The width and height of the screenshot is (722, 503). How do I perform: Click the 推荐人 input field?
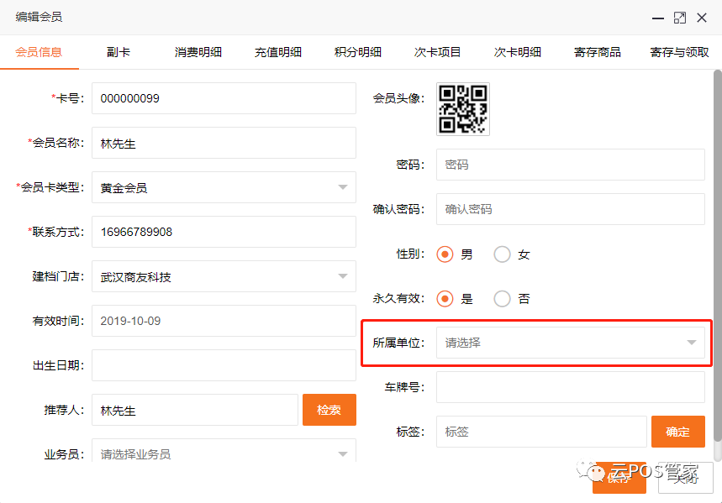pos(195,410)
